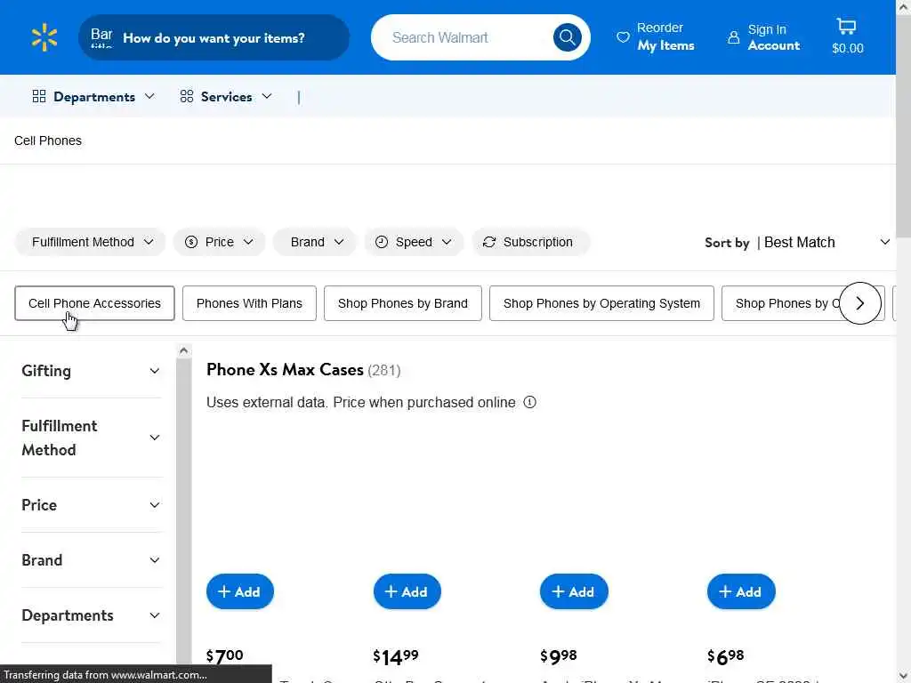Expand the Services menu
This screenshot has height=683, width=911.
pos(226,96)
